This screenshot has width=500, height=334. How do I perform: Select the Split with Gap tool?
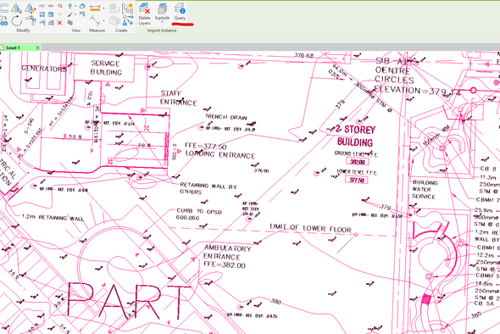point(51,6)
